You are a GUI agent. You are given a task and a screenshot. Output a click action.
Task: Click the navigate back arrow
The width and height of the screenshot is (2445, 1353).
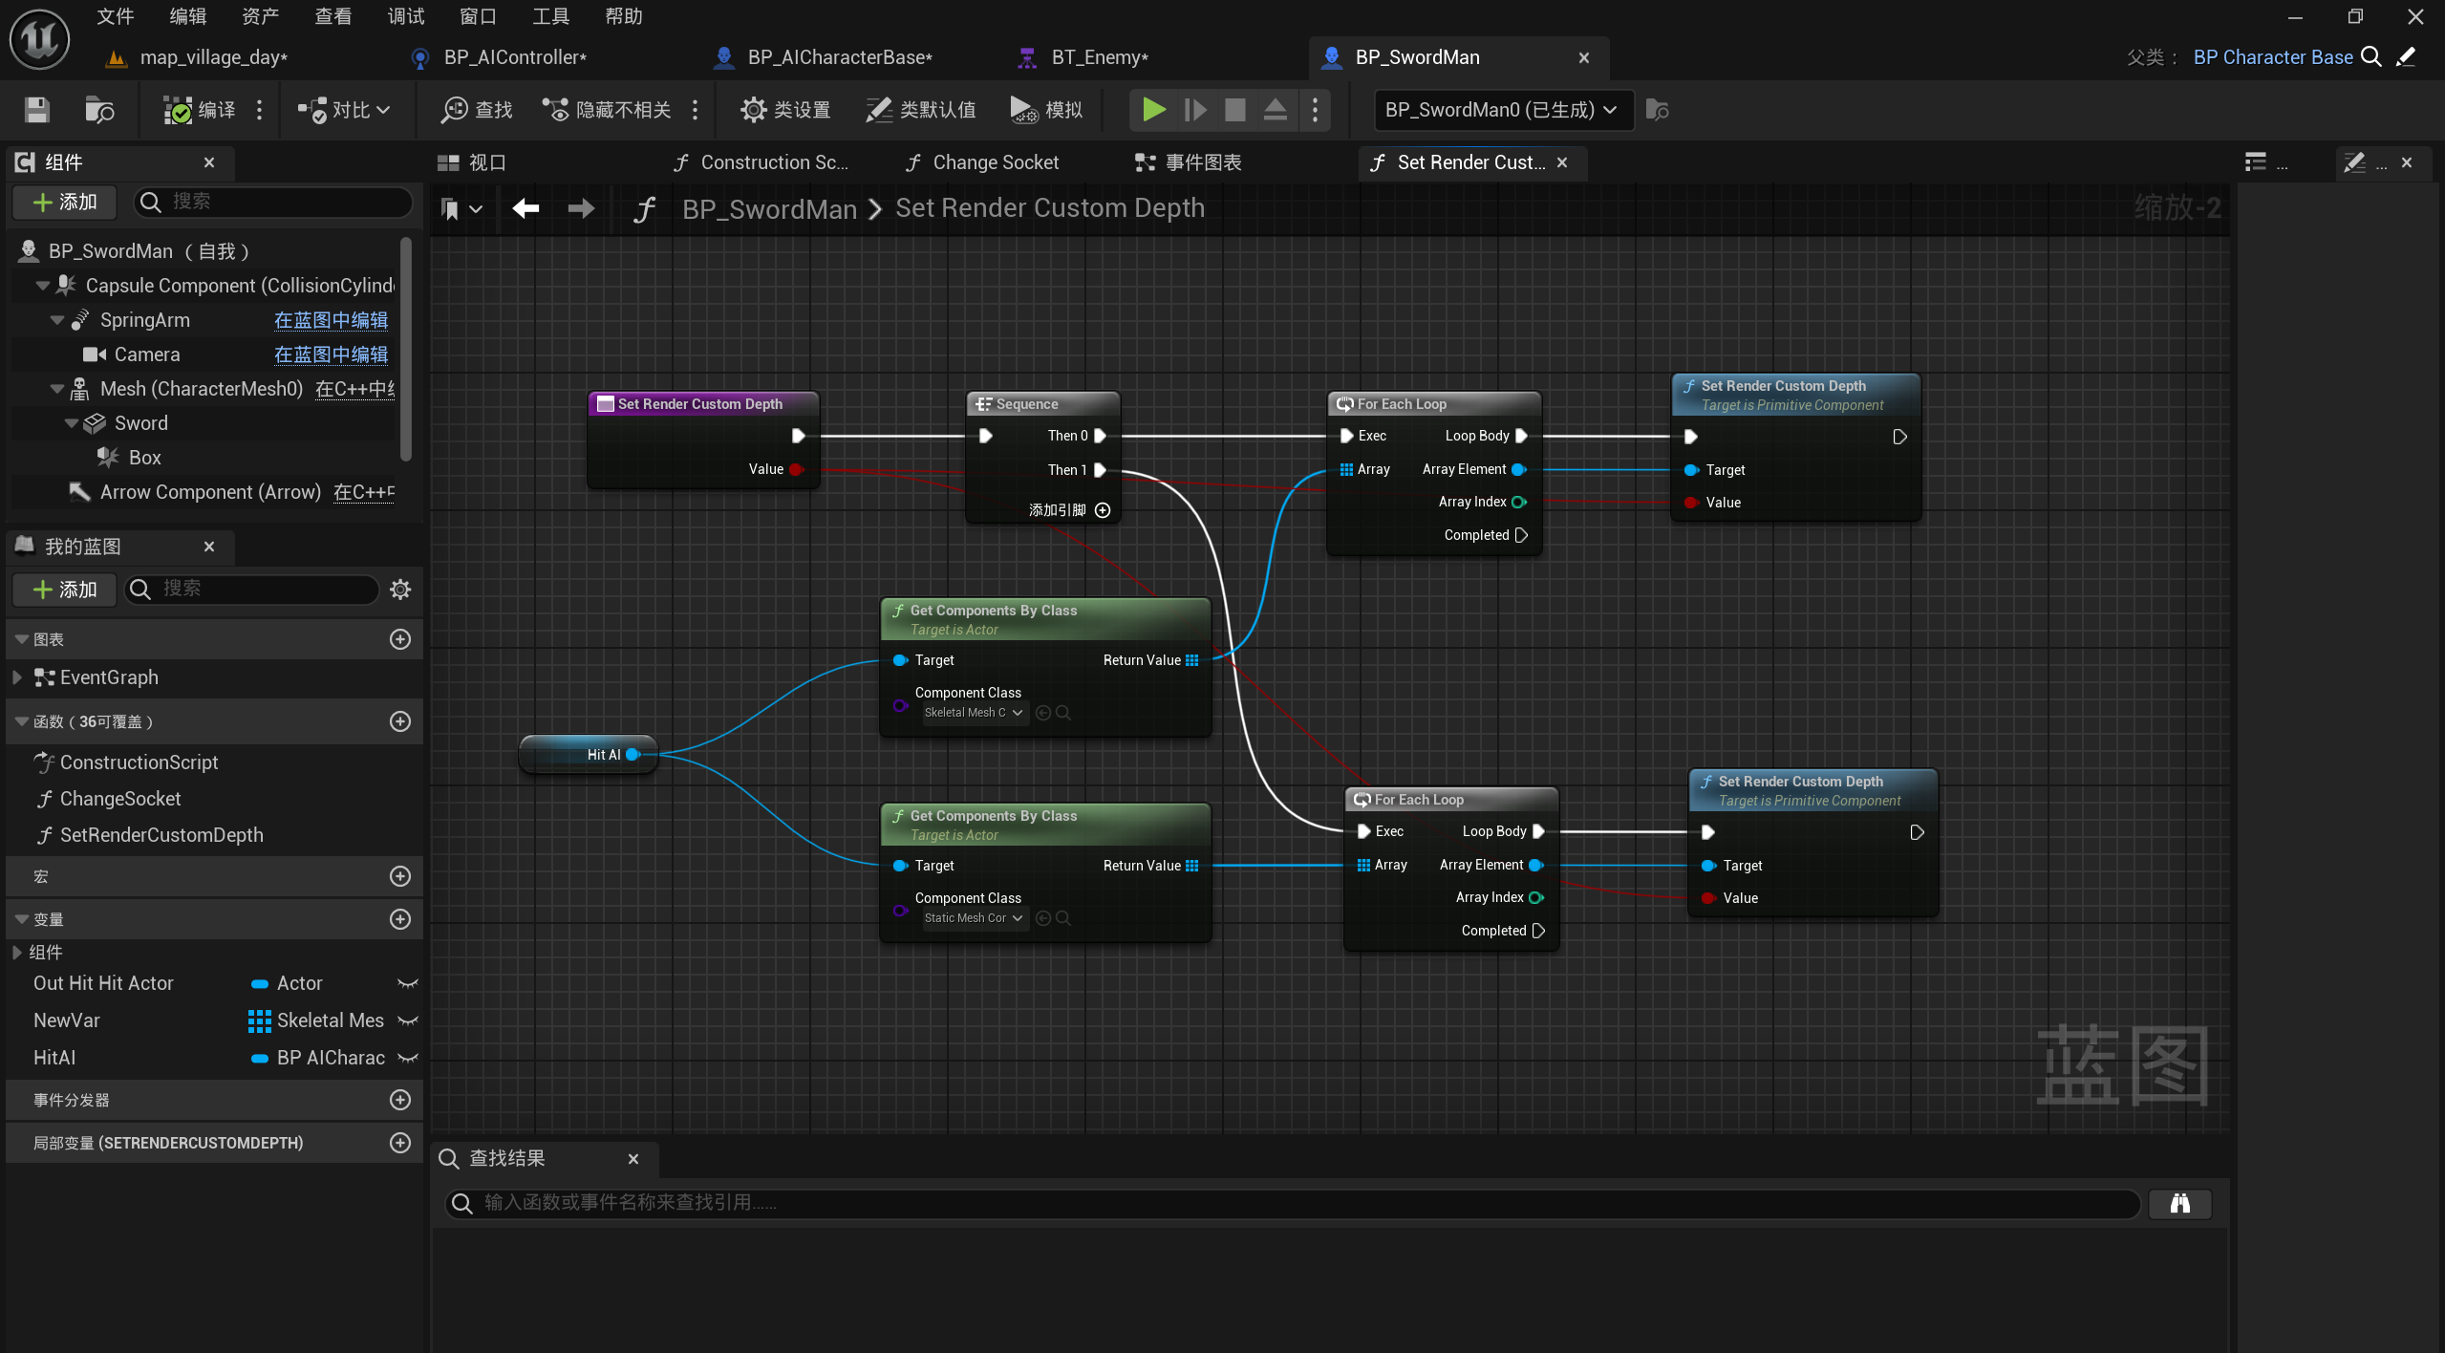point(525,208)
